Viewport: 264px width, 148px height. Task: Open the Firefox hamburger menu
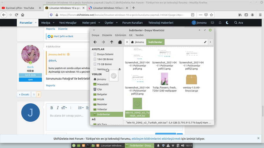(x=260, y=15)
